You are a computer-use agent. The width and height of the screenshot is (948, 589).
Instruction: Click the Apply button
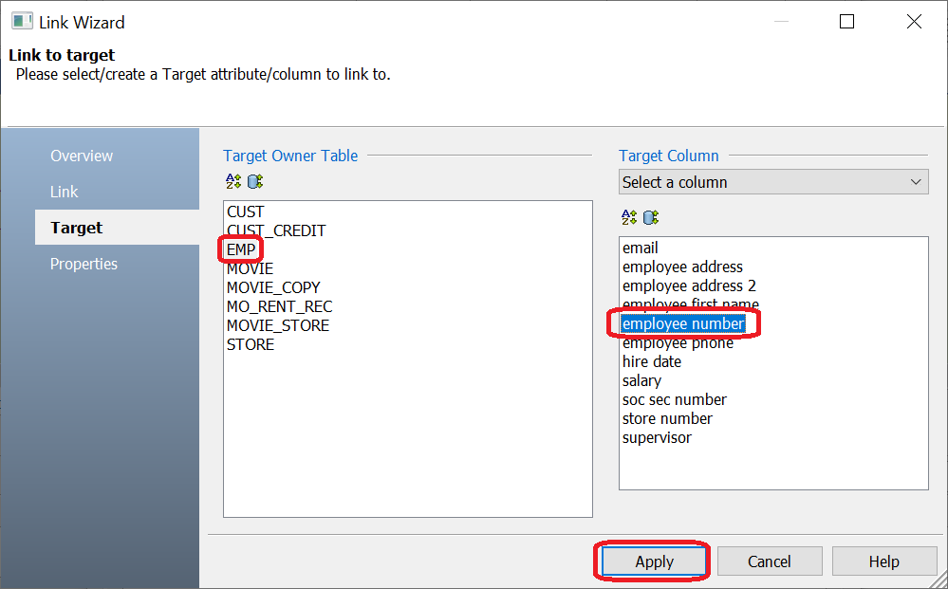coord(654,561)
